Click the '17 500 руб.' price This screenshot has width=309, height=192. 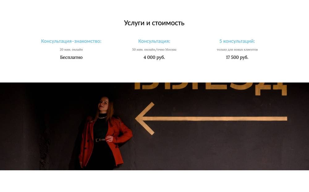tap(237, 58)
